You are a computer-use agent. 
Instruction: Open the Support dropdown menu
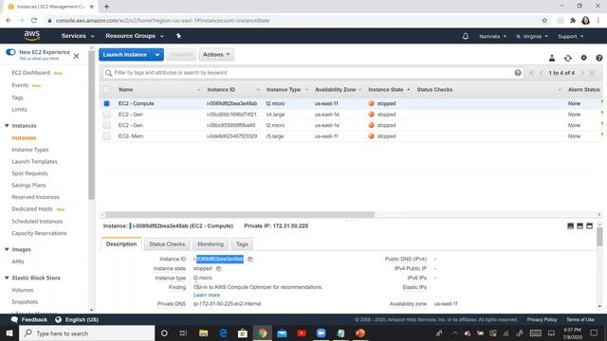click(570, 36)
